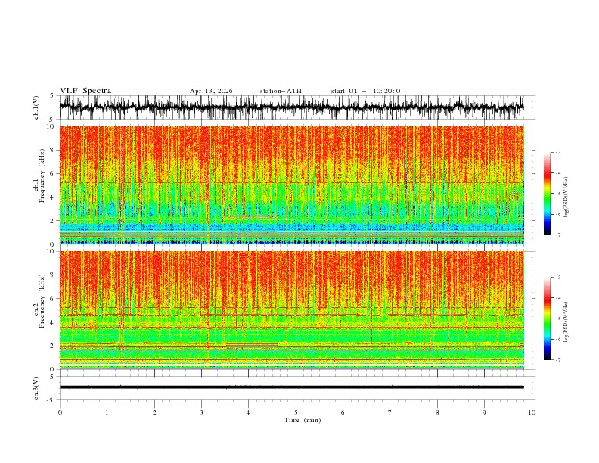This screenshot has width=599, height=463.
Task: Click time axis tick label "8"
Action: (437, 412)
